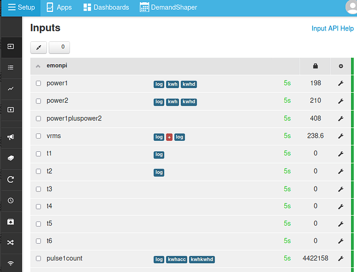Open the Input API Help link
357x272 pixels.
pyautogui.click(x=332, y=29)
